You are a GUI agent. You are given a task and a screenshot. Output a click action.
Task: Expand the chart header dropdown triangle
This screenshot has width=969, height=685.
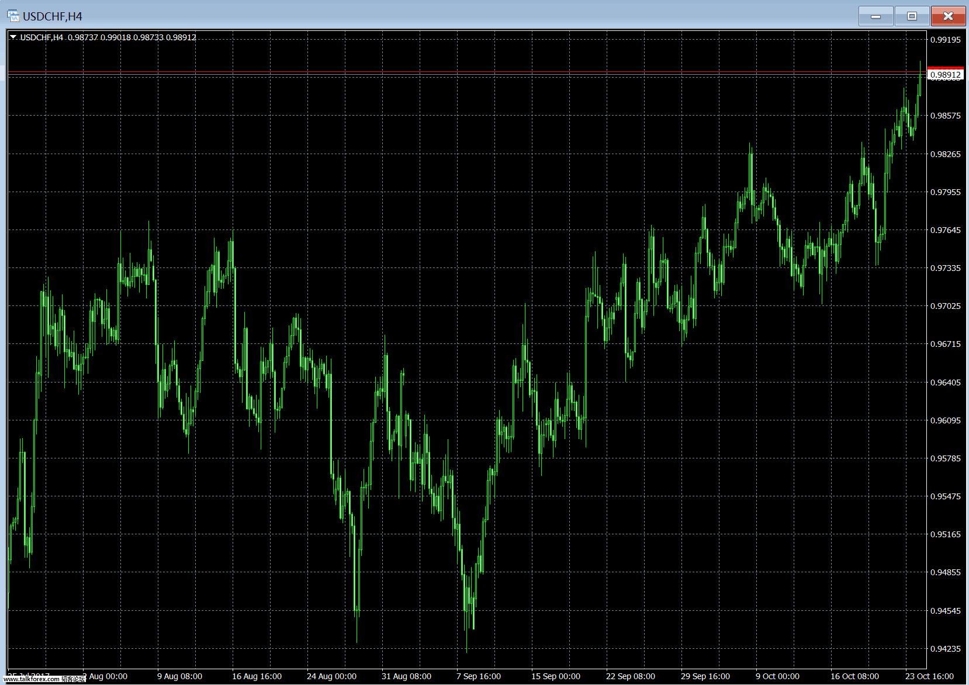pos(13,37)
